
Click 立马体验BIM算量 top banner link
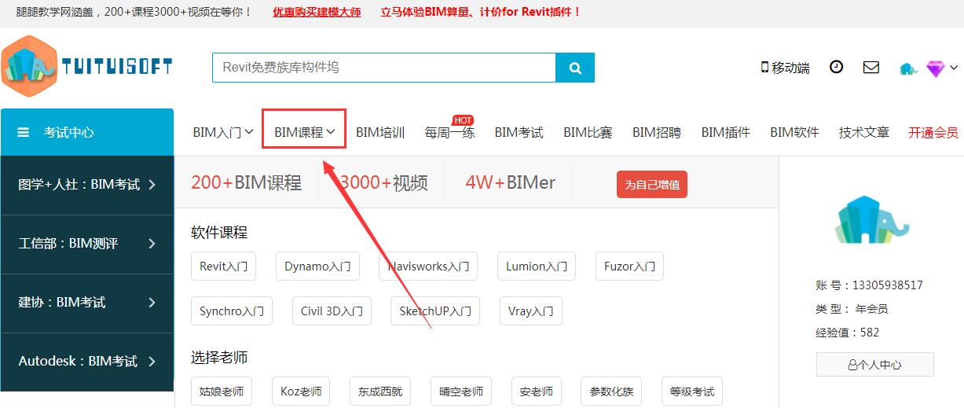(x=481, y=12)
